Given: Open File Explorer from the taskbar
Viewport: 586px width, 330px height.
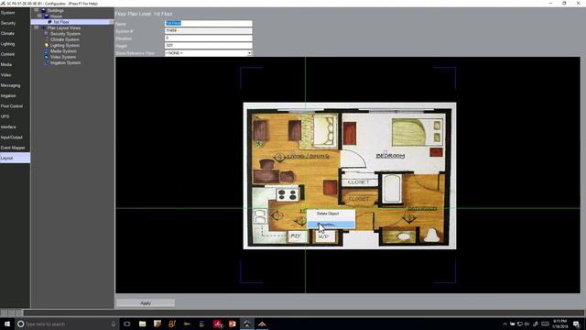Looking at the screenshot, I should [143, 324].
